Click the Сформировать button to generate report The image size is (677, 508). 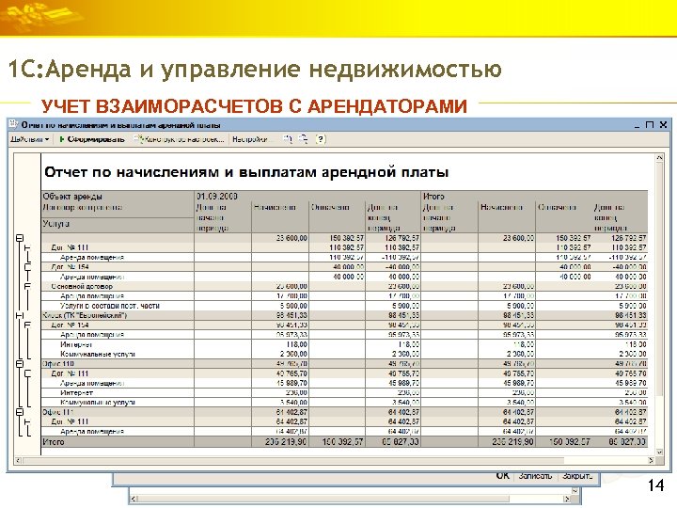pyautogui.click(x=92, y=139)
